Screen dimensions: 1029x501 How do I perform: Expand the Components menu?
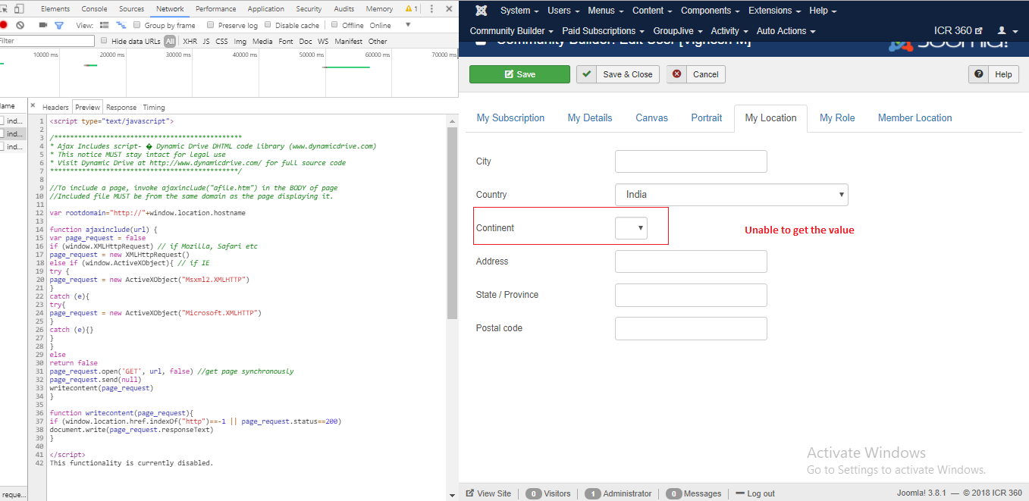click(710, 11)
